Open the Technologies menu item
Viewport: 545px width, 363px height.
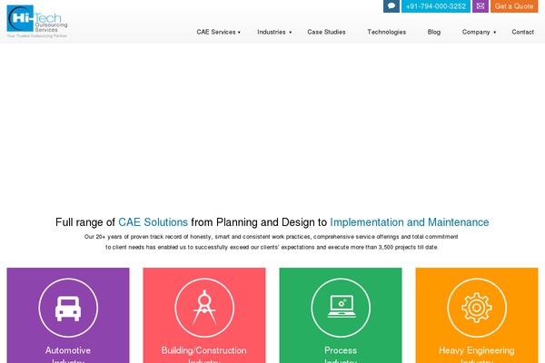click(387, 32)
